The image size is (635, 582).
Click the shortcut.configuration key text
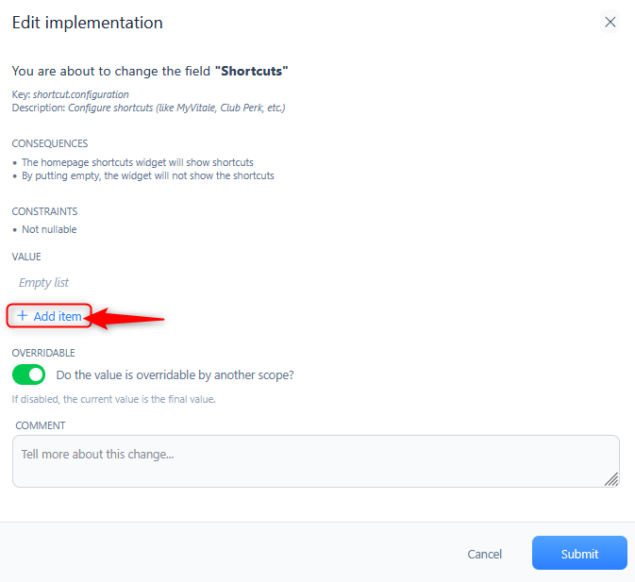click(81, 94)
